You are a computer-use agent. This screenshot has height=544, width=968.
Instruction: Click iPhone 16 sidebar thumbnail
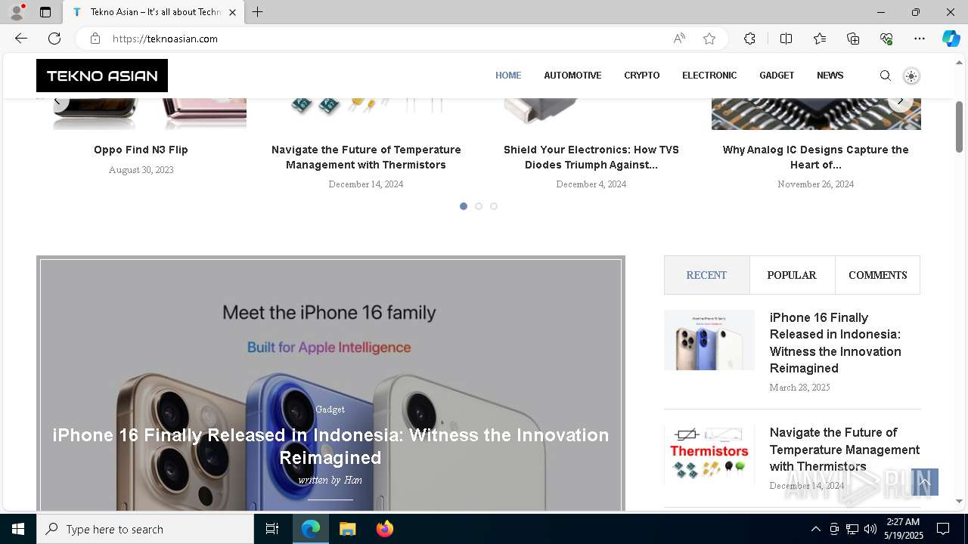709,340
